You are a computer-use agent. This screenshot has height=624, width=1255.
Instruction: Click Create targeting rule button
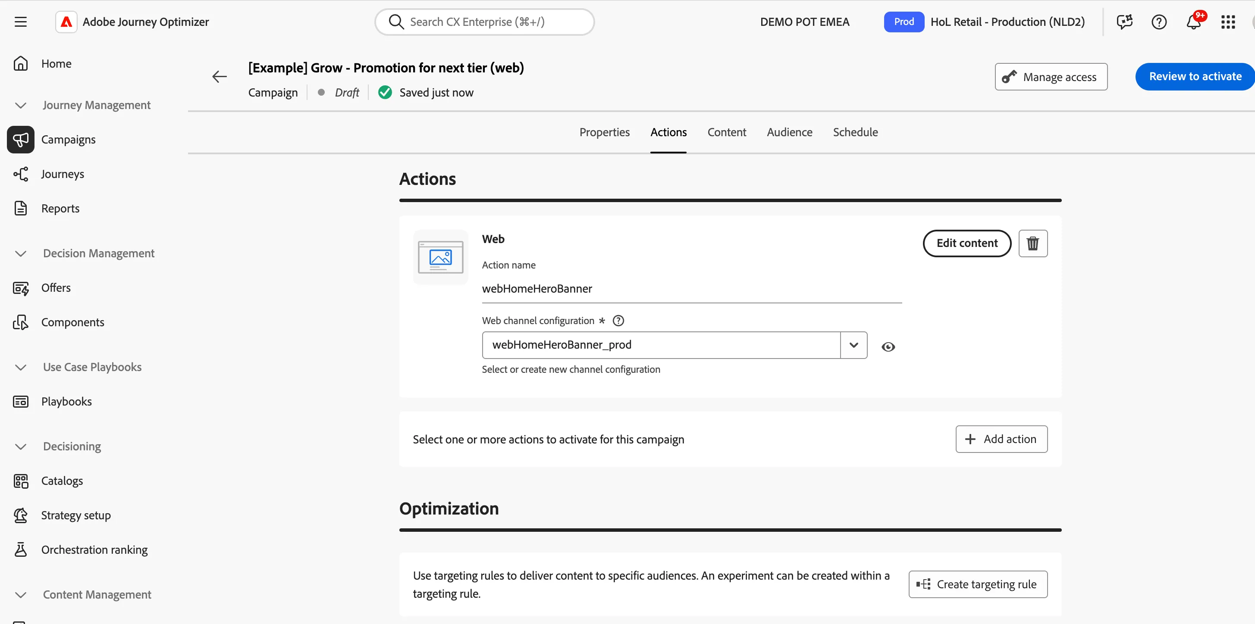coord(978,585)
